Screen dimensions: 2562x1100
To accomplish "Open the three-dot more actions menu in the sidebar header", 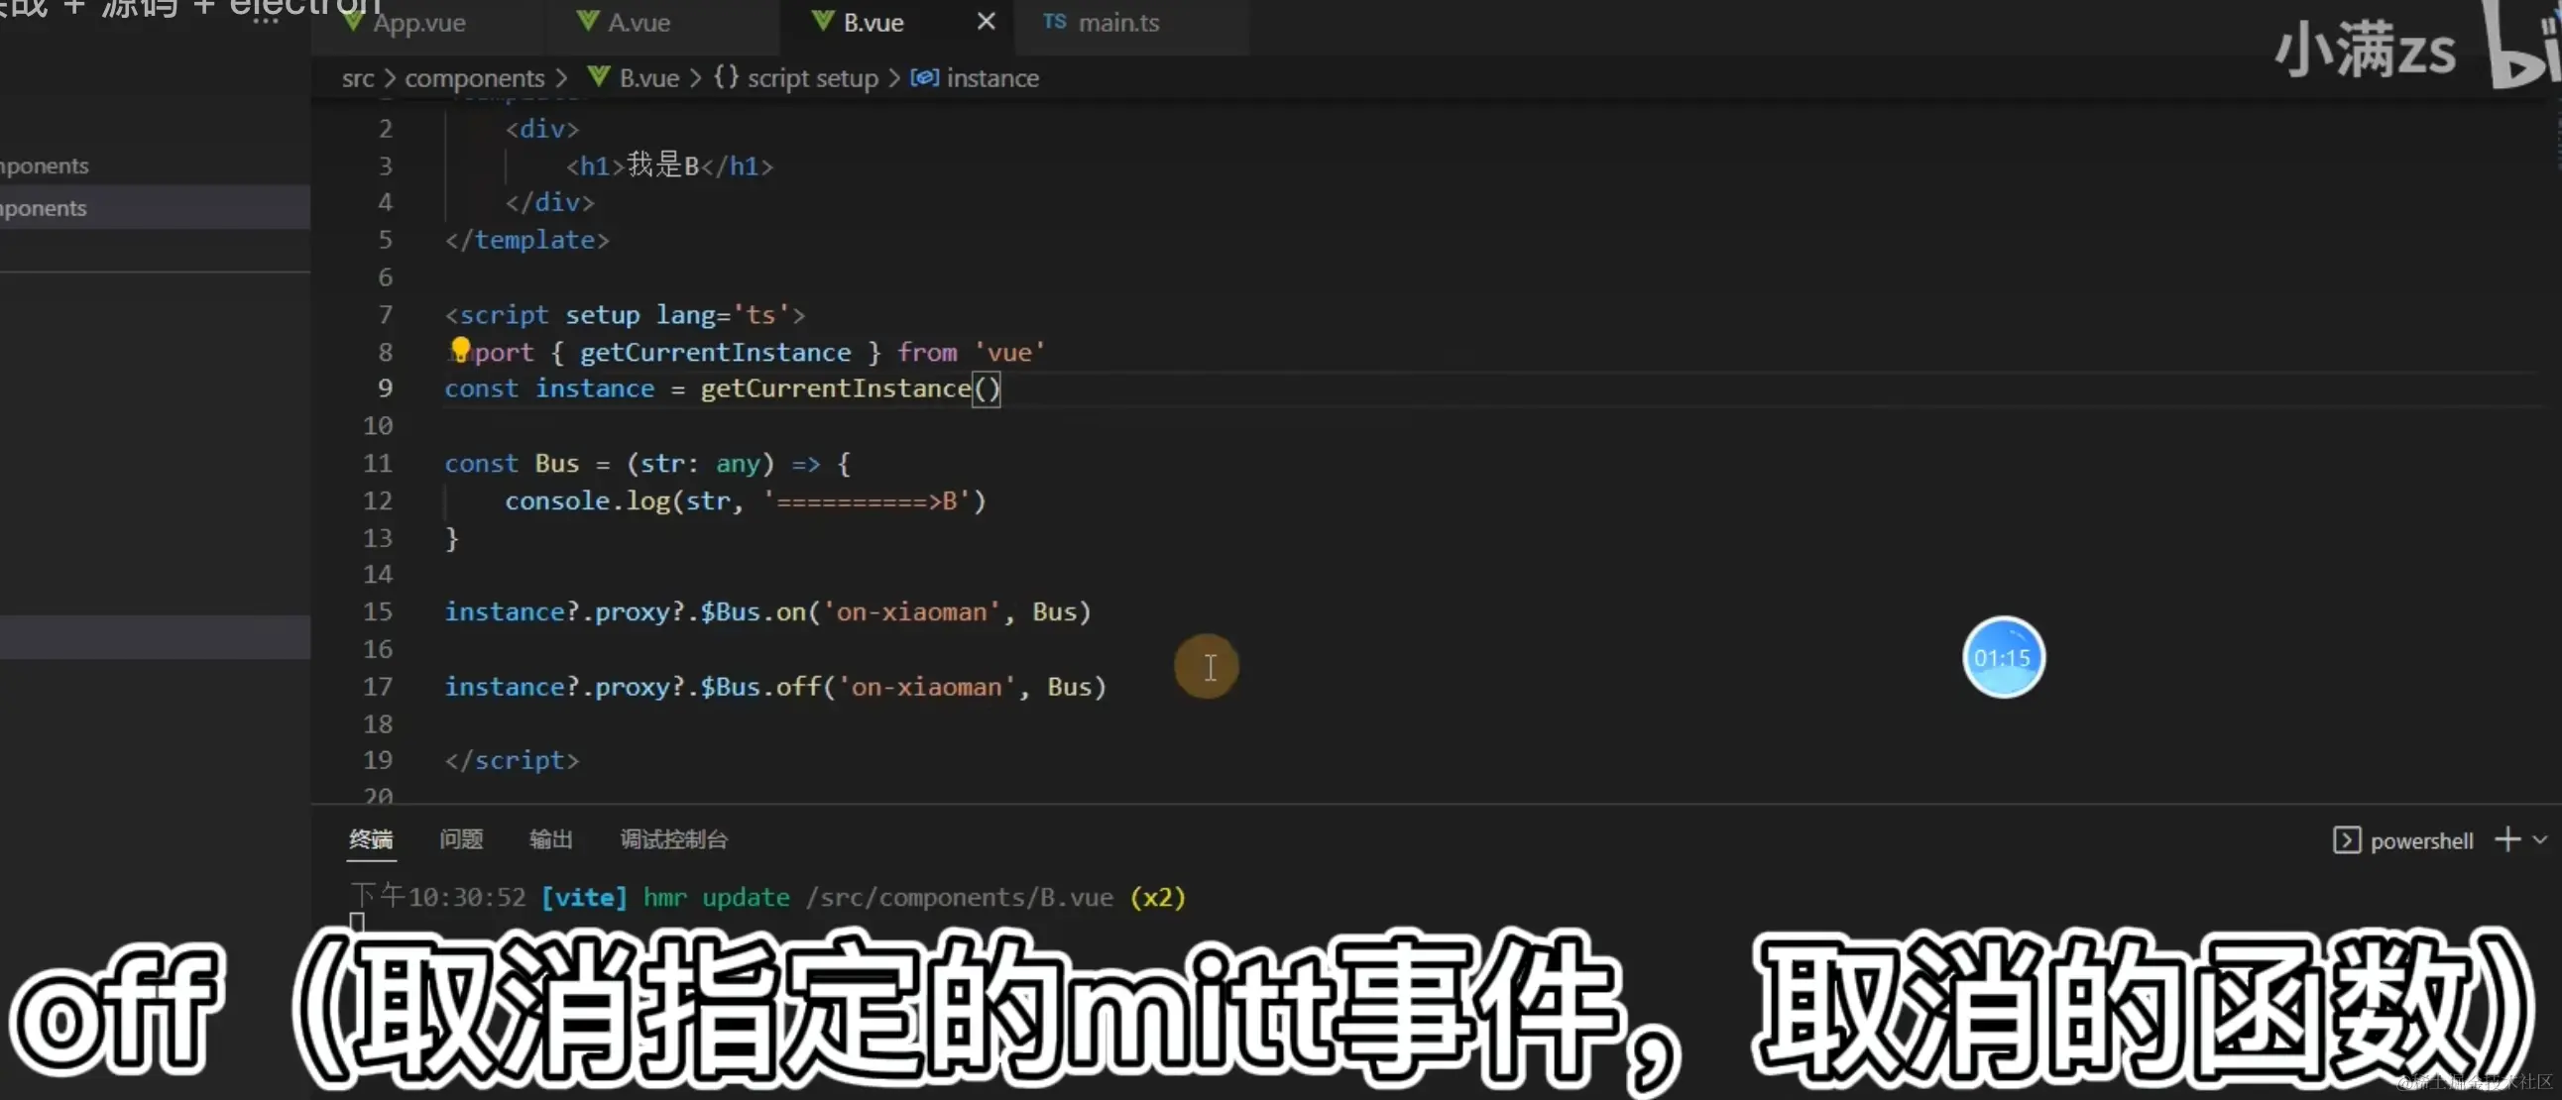I will click(266, 21).
